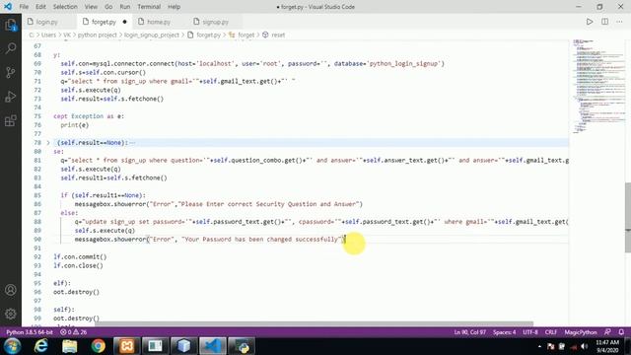Open Source Control view

click(x=11, y=72)
